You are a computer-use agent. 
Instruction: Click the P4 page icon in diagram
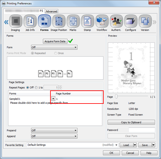pos(60,74)
